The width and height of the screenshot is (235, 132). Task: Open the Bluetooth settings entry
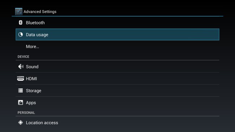pos(117,23)
